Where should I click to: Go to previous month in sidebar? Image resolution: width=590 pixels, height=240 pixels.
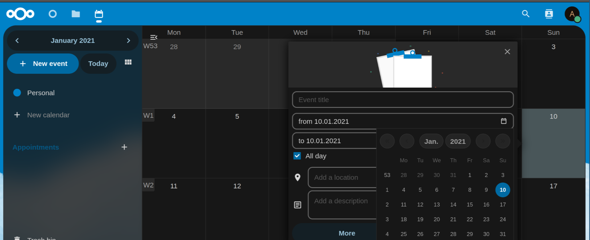[x=17, y=41]
